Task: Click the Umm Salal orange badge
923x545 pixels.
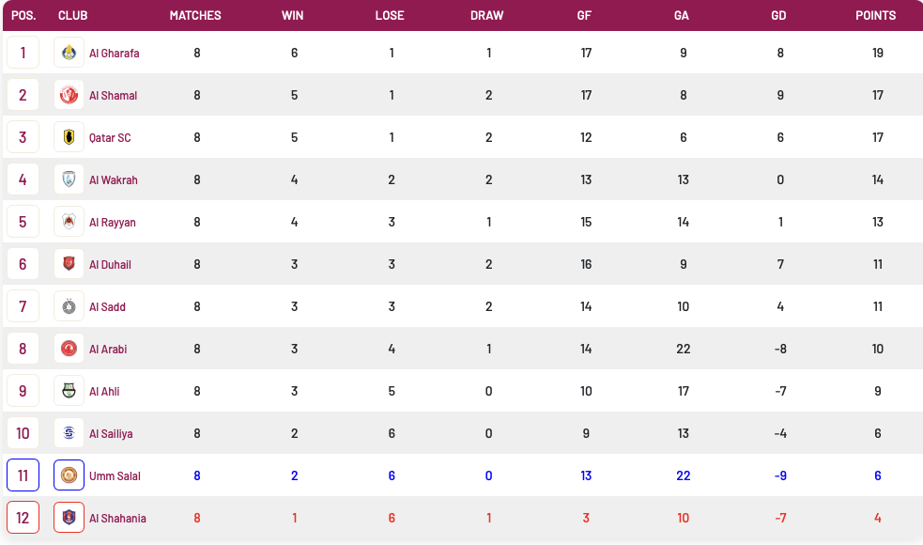Action: [x=69, y=475]
